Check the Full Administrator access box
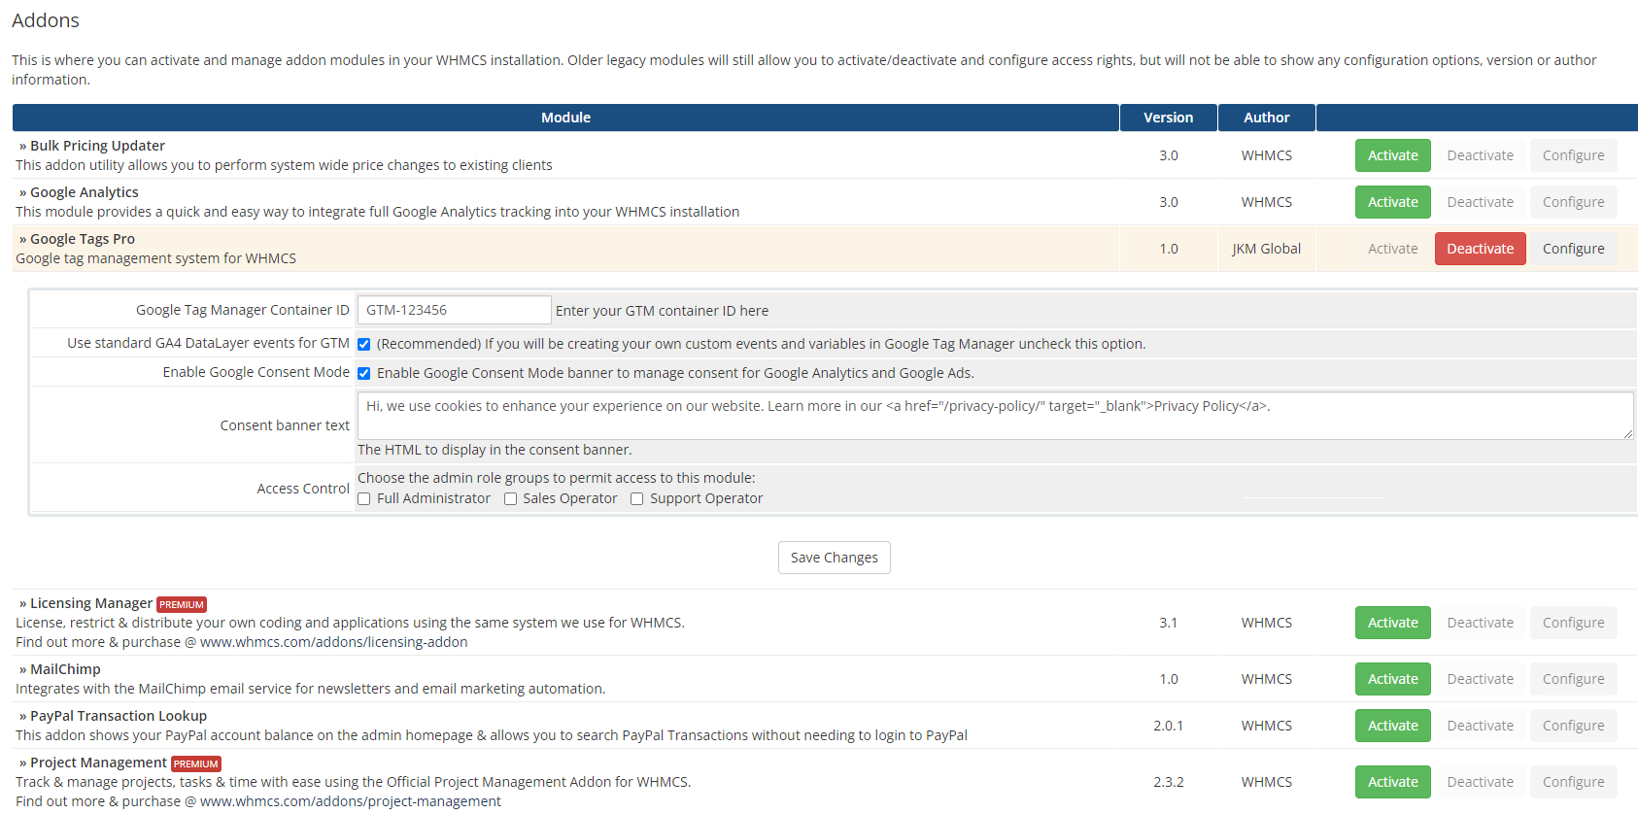 364,499
